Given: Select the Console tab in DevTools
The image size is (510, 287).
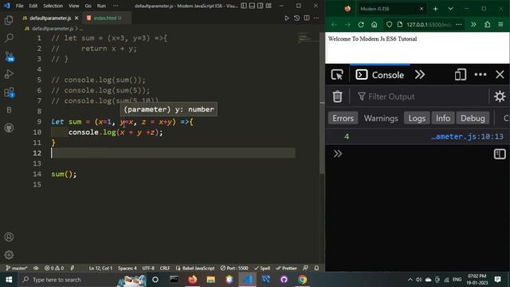Looking at the screenshot, I should point(380,75).
